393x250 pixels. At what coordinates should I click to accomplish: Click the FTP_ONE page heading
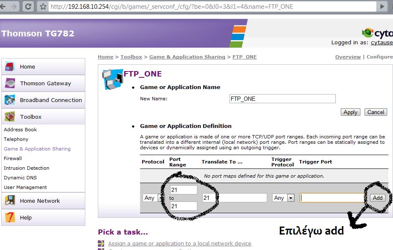tap(143, 74)
